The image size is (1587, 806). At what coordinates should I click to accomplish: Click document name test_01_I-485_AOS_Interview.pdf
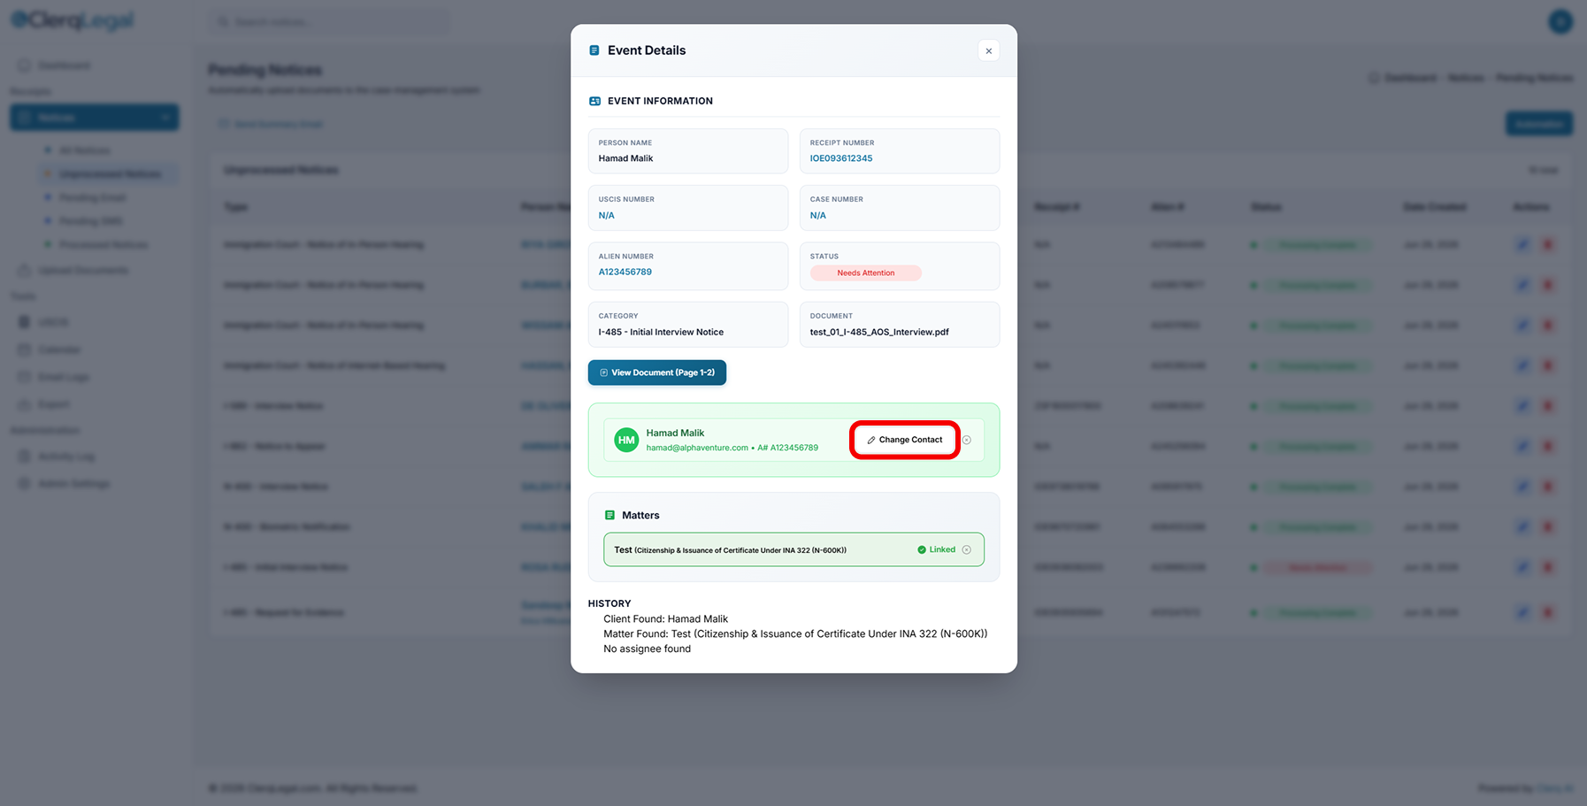pos(878,332)
